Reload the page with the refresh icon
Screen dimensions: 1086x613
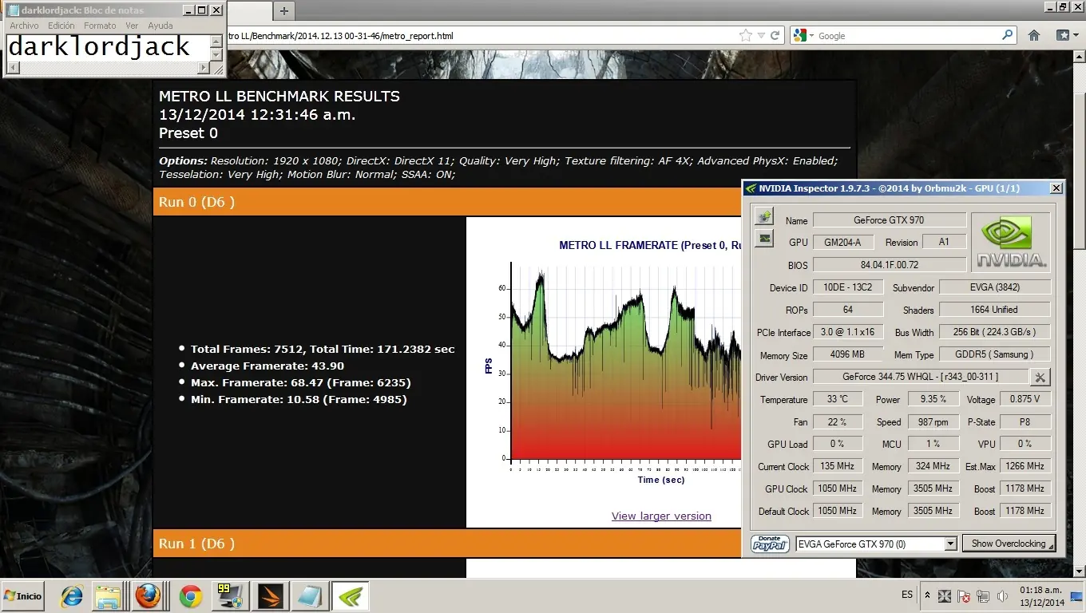[775, 35]
